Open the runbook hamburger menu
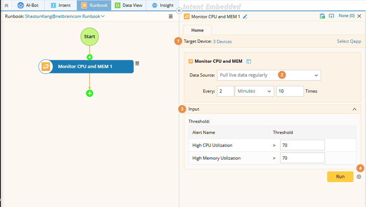Screen dimensions: 366x207 [x=171, y=16]
